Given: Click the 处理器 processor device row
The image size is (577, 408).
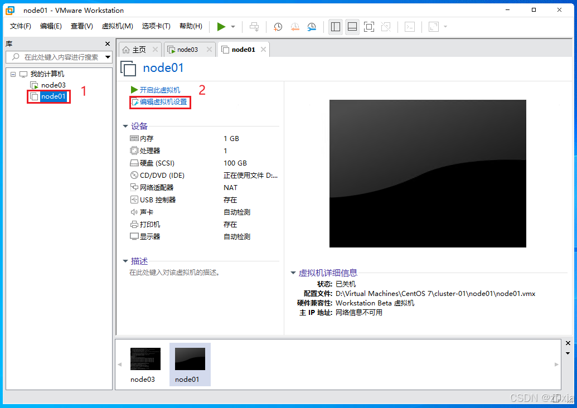Looking at the screenshot, I should click(204, 151).
